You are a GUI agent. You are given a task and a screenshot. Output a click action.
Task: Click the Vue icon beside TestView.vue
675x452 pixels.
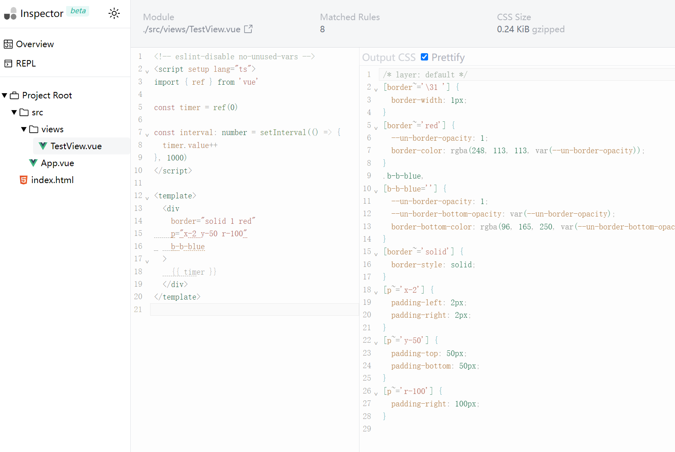(x=43, y=146)
